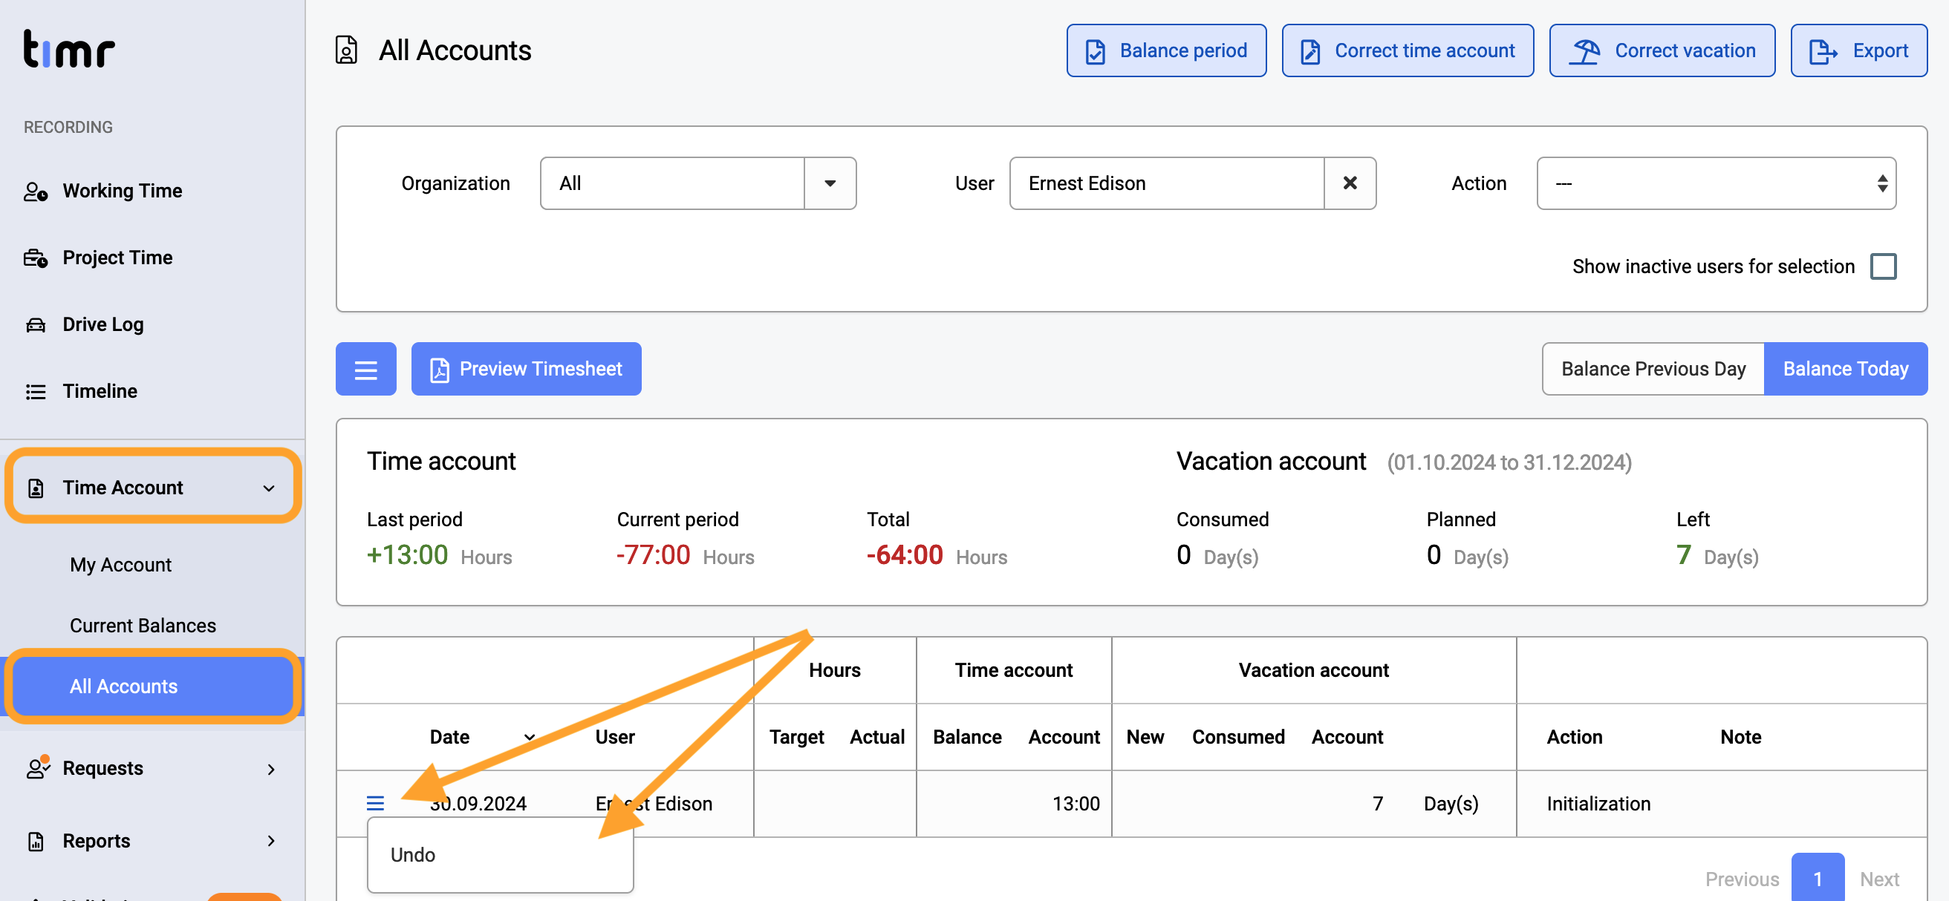Open the Action filter dropdown
The height and width of the screenshot is (901, 1949).
tap(1716, 183)
